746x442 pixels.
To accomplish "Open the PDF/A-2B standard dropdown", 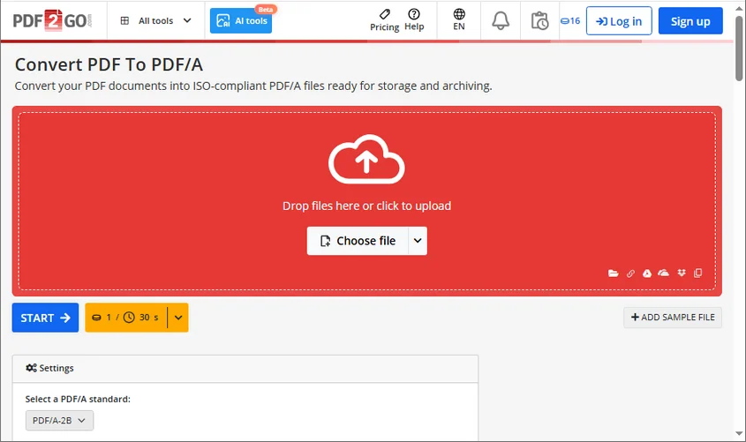I will click(59, 421).
